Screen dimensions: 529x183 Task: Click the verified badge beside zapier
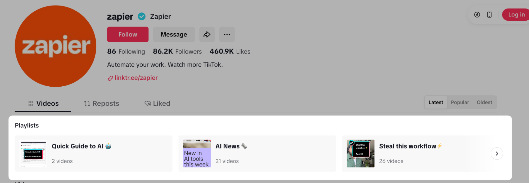click(142, 16)
